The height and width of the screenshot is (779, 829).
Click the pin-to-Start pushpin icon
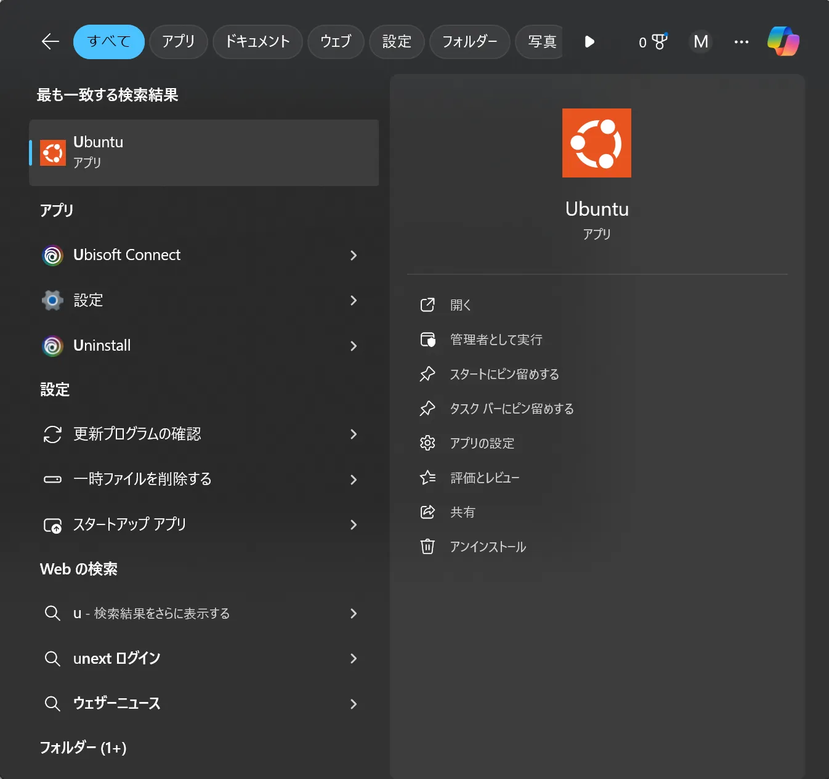pos(428,374)
